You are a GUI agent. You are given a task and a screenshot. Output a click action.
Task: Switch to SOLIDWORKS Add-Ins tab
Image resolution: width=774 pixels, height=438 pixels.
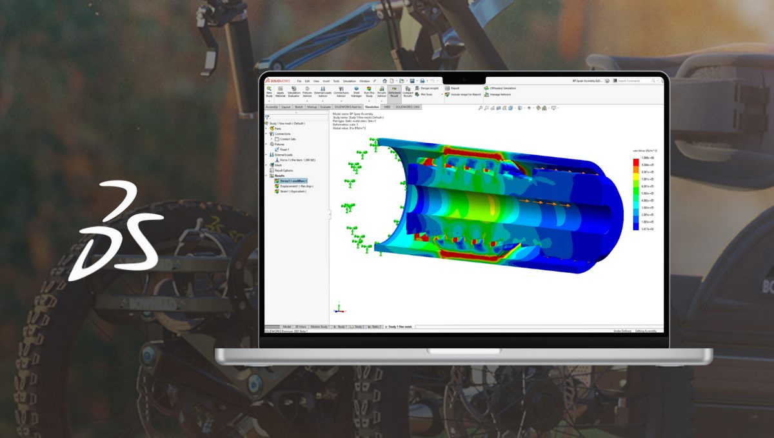coord(348,107)
